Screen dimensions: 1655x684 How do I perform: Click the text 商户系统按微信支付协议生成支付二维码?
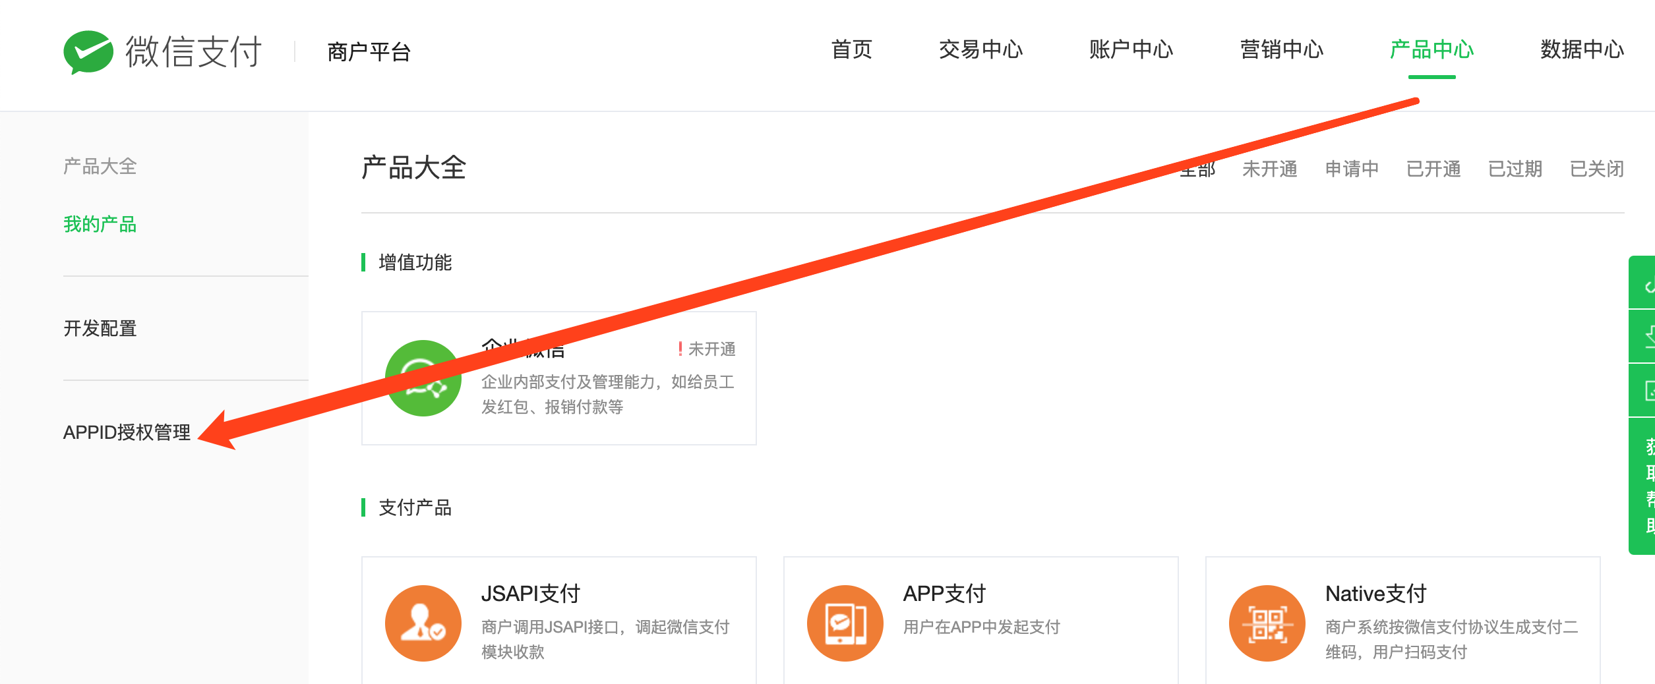(1452, 639)
